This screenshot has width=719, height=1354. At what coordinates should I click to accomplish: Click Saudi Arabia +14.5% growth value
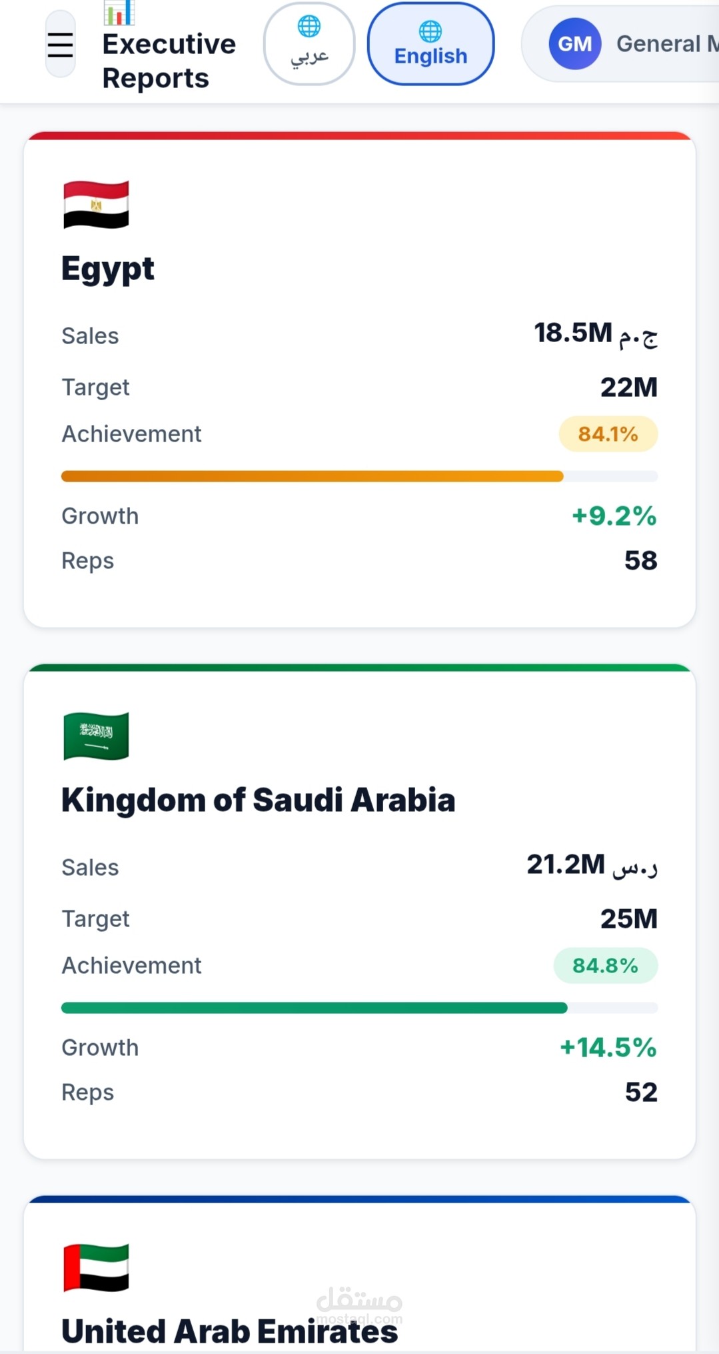608,1047
